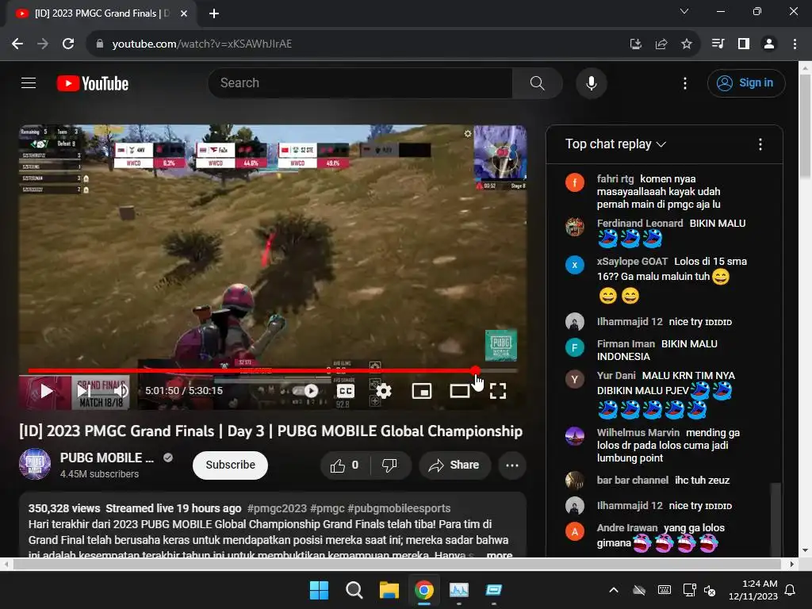Install or download page icon
The image size is (812, 609).
[x=635, y=44]
